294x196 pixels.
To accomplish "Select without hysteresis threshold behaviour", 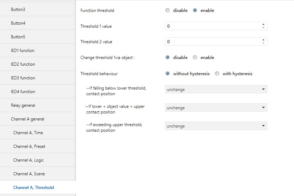I will 168,74.
